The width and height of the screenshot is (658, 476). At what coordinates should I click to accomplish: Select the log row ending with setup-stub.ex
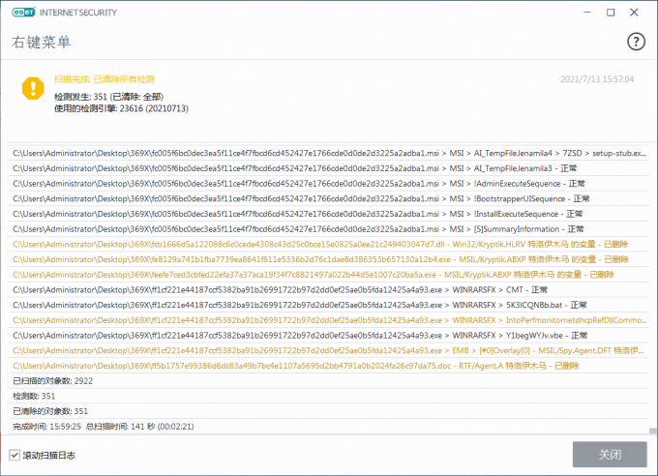329,153
